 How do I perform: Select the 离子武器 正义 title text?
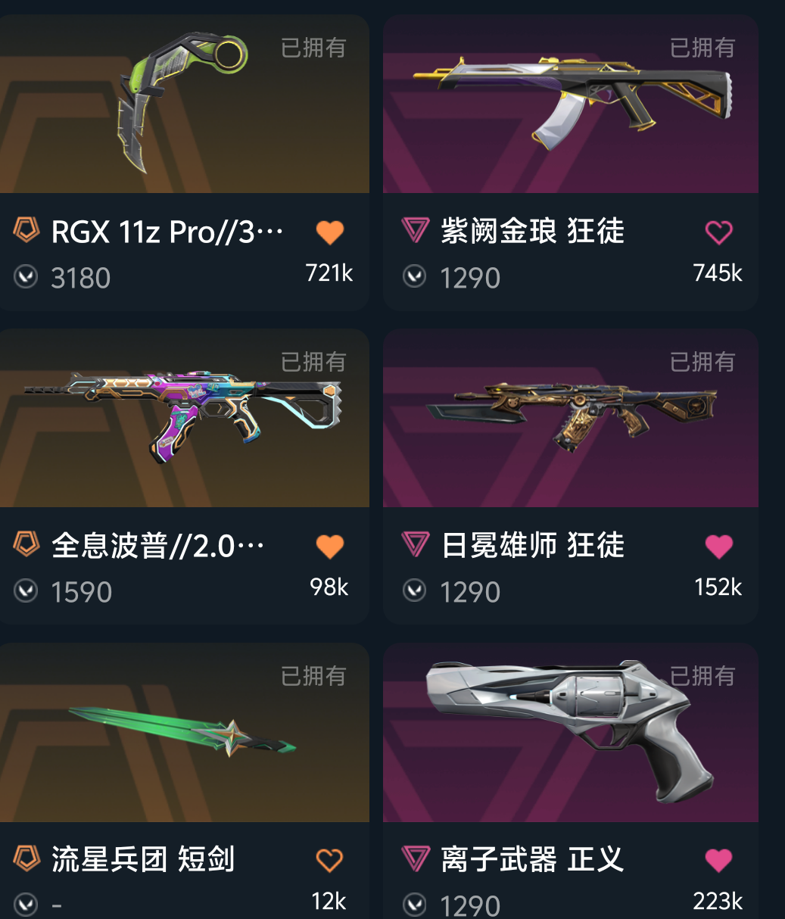point(533,859)
